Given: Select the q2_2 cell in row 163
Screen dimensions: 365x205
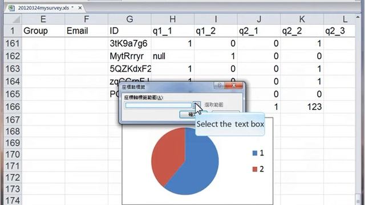Looking at the screenshot, I should pyautogui.click(x=302, y=69).
